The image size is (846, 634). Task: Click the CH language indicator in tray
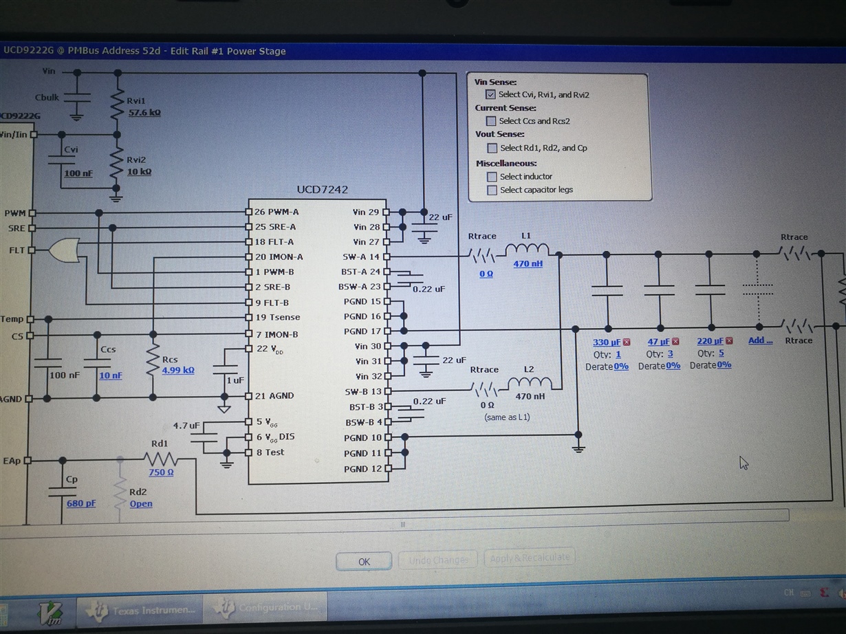coord(788,593)
